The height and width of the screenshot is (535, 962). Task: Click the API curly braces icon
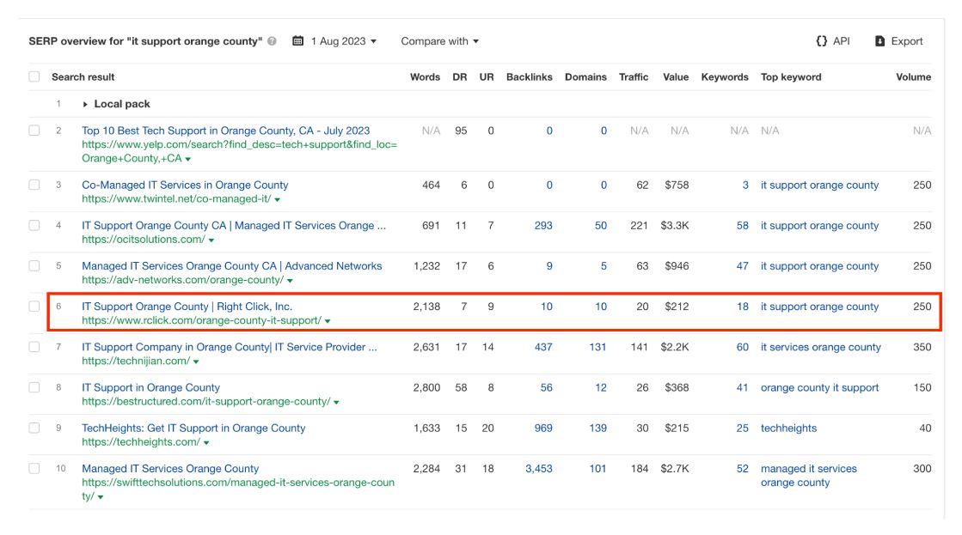[x=822, y=41]
